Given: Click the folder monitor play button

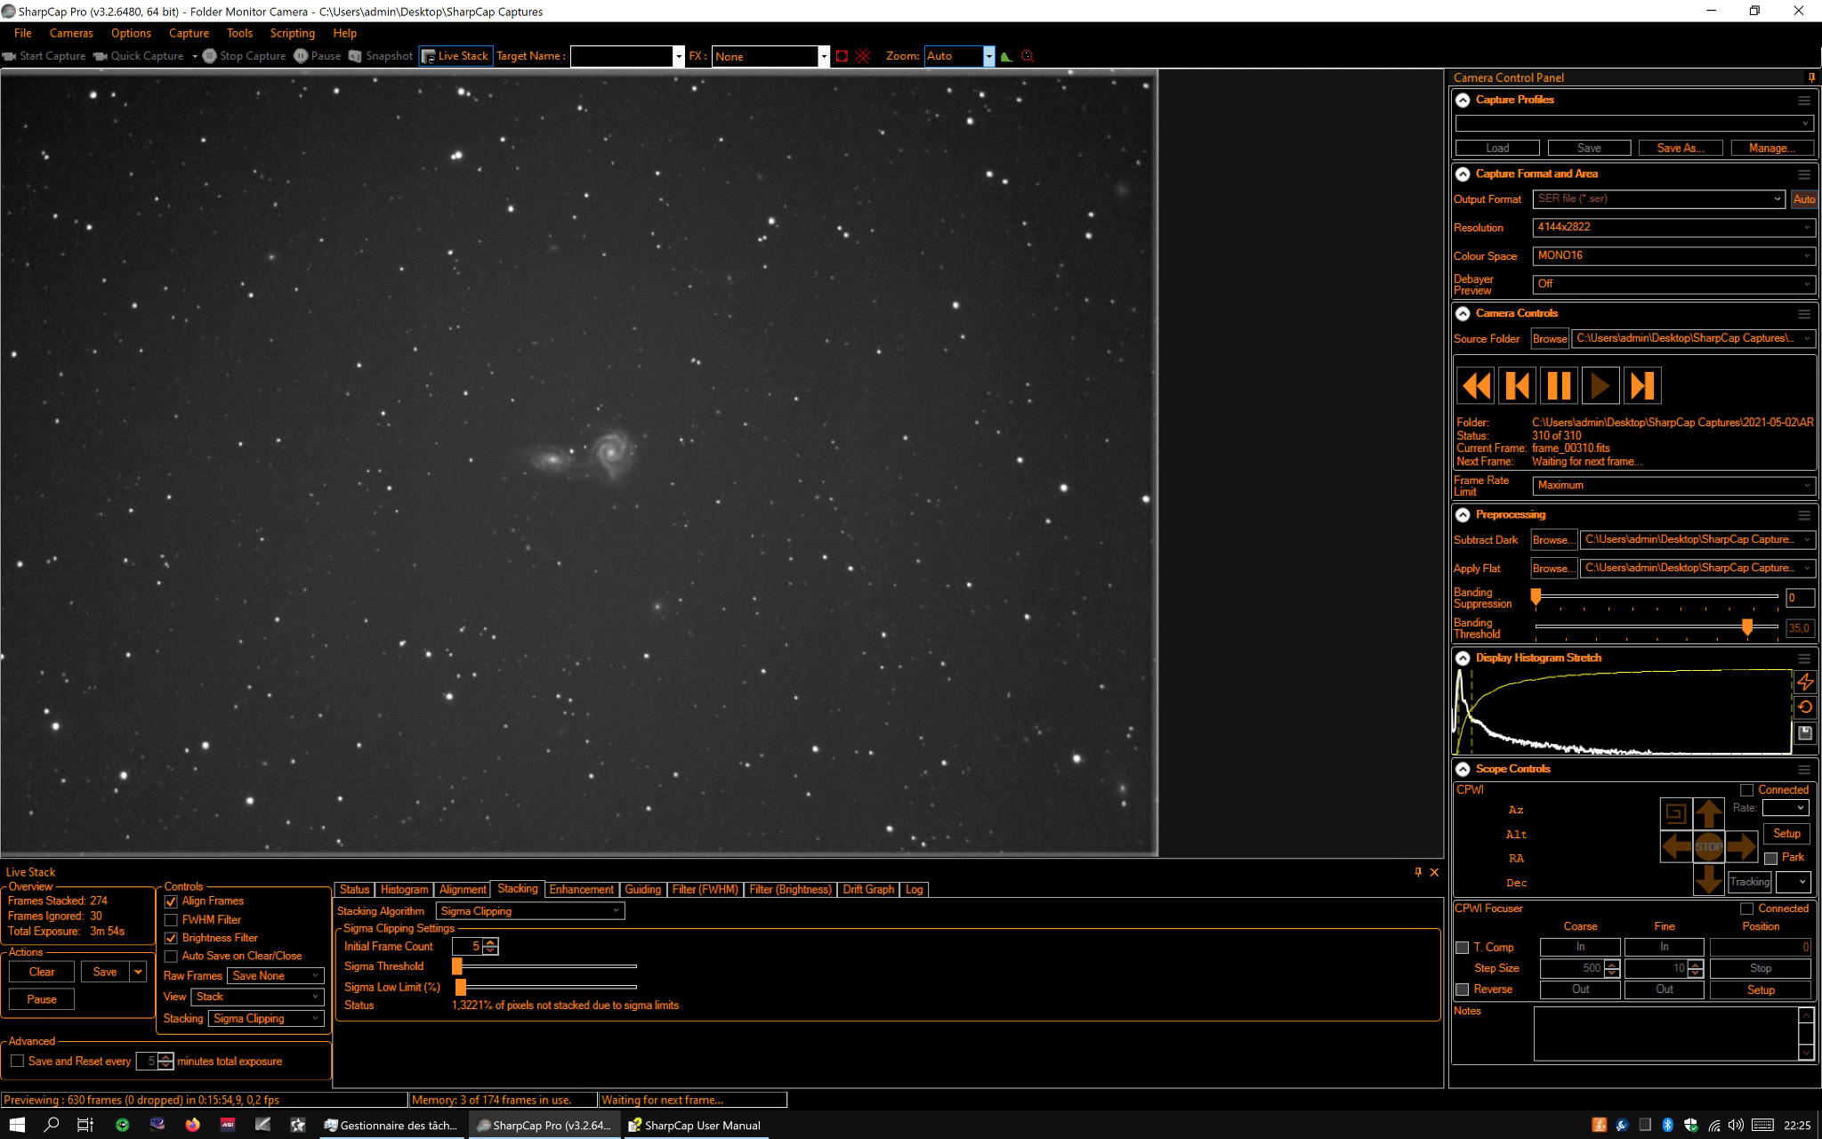Looking at the screenshot, I should click(x=1600, y=386).
